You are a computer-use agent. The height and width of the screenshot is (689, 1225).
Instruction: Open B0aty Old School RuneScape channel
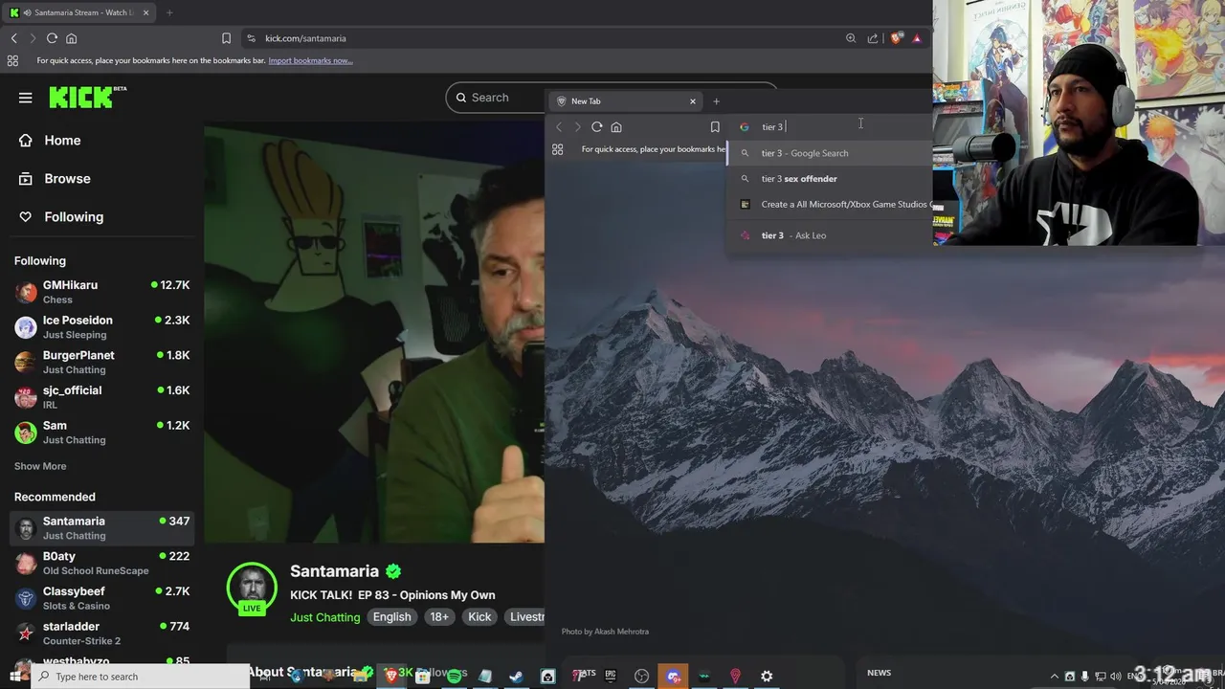[x=101, y=563]
